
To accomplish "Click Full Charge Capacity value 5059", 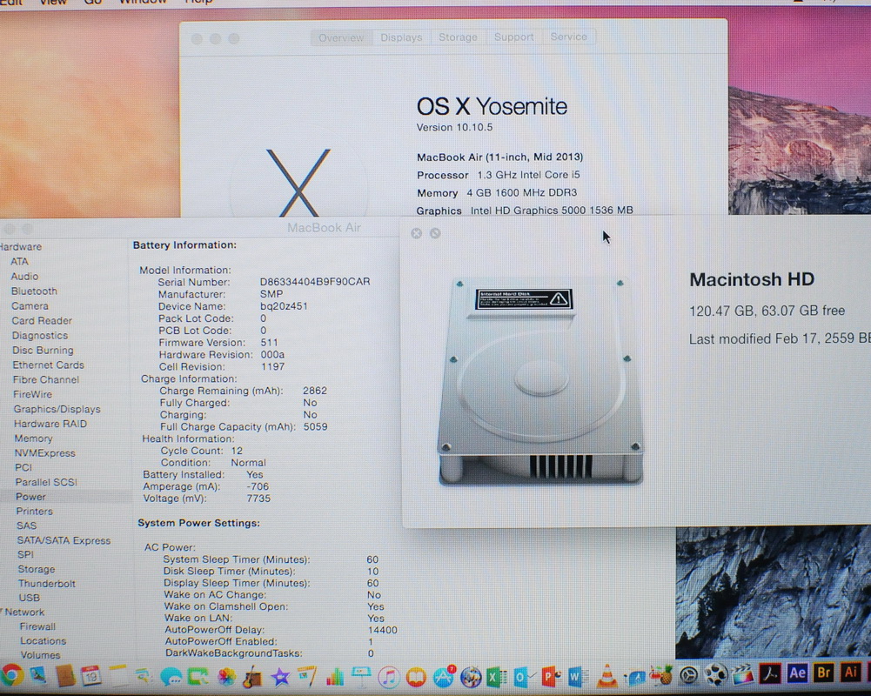I will [x=315, y=426].
